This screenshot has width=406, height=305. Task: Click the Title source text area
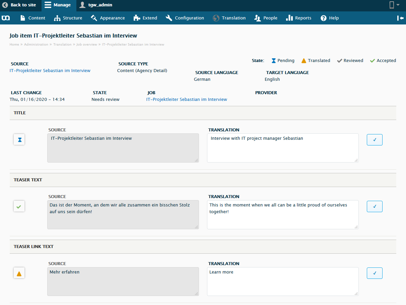click(x=123, y=148)
